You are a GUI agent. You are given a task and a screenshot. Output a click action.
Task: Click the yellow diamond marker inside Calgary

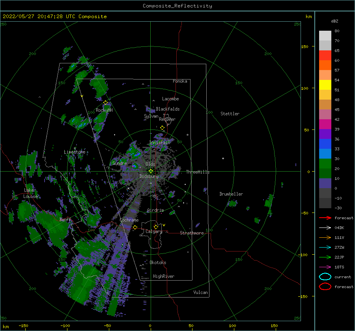coord(156,227)
